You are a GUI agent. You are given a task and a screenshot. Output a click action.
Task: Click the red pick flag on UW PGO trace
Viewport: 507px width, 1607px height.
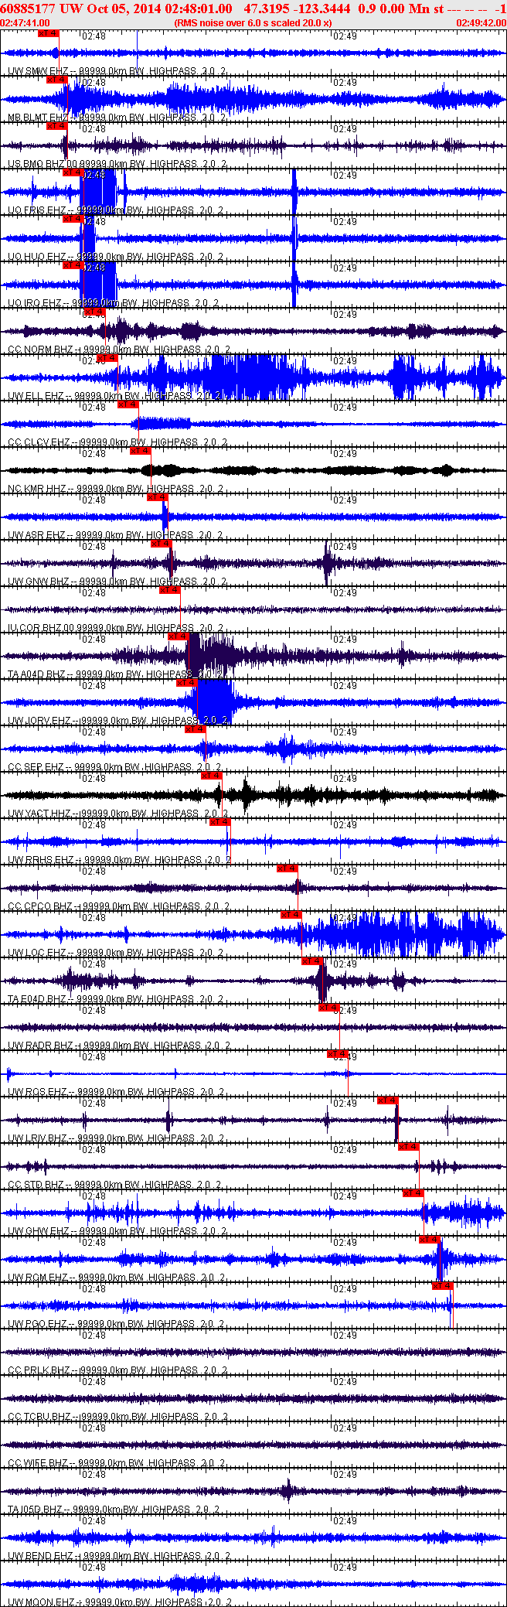[x=442, y=1286]
